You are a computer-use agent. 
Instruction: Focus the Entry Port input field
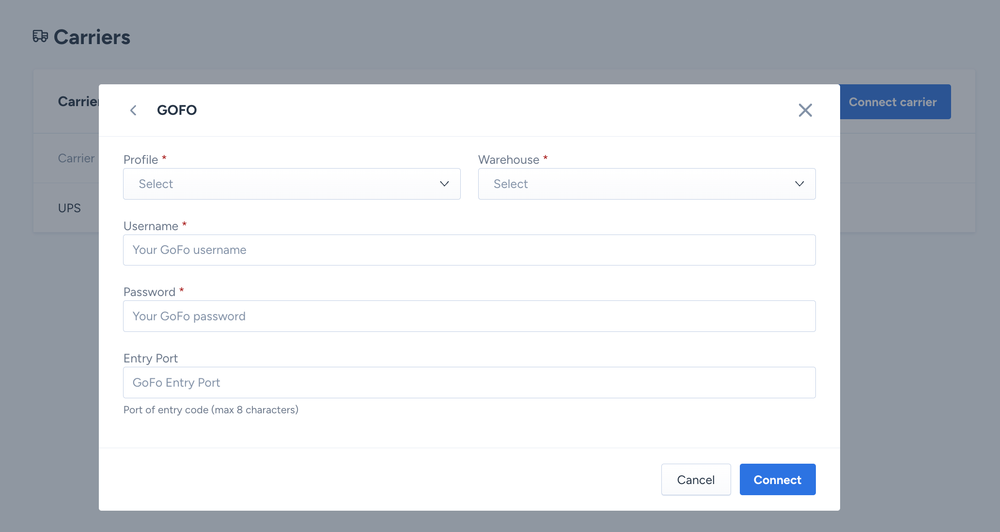[x=469, y=383]
